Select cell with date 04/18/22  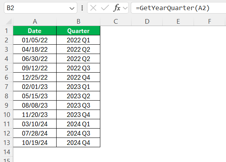tap(35, 49)
